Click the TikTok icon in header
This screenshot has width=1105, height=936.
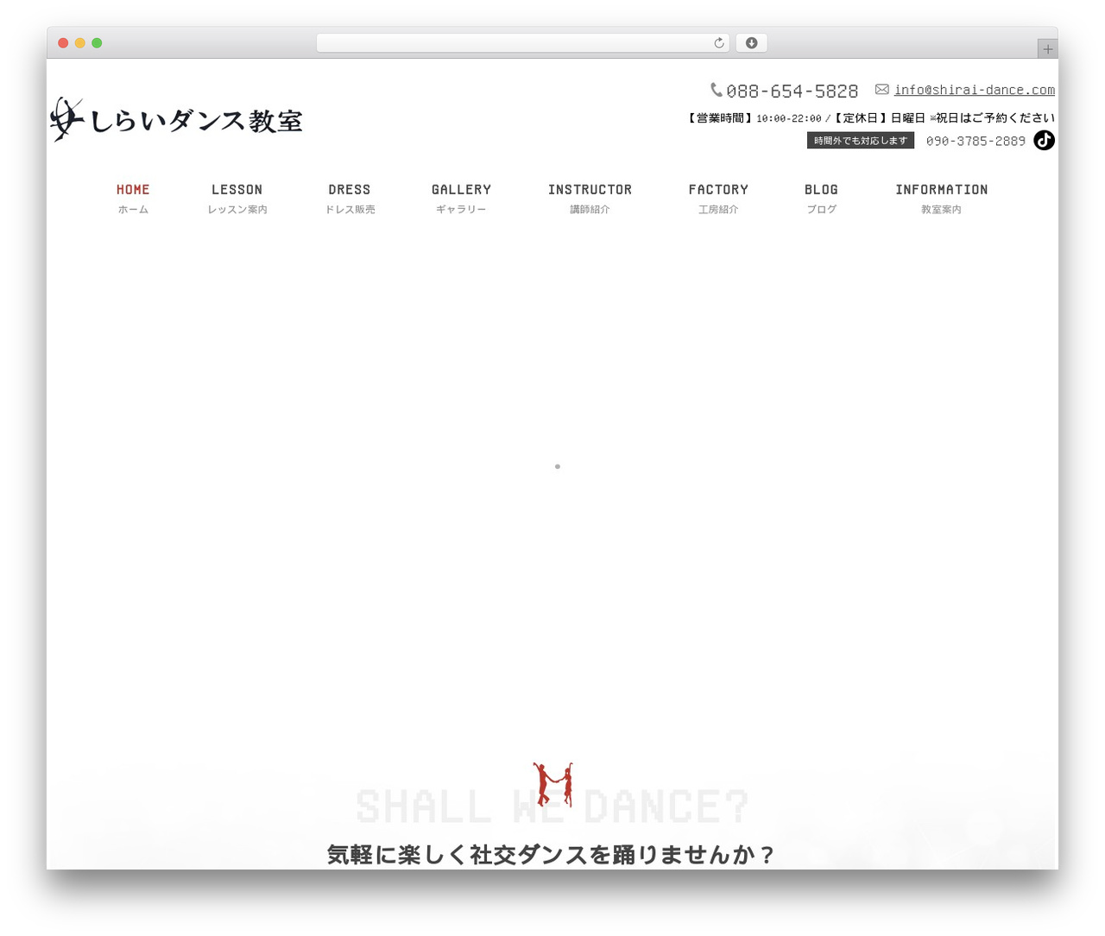(x=1044, y=140)
